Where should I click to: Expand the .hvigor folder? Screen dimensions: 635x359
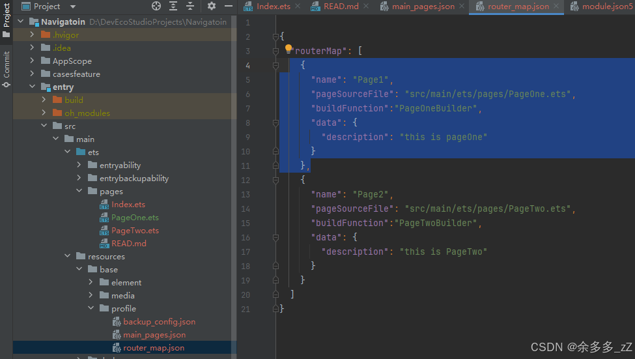(32, 35)
